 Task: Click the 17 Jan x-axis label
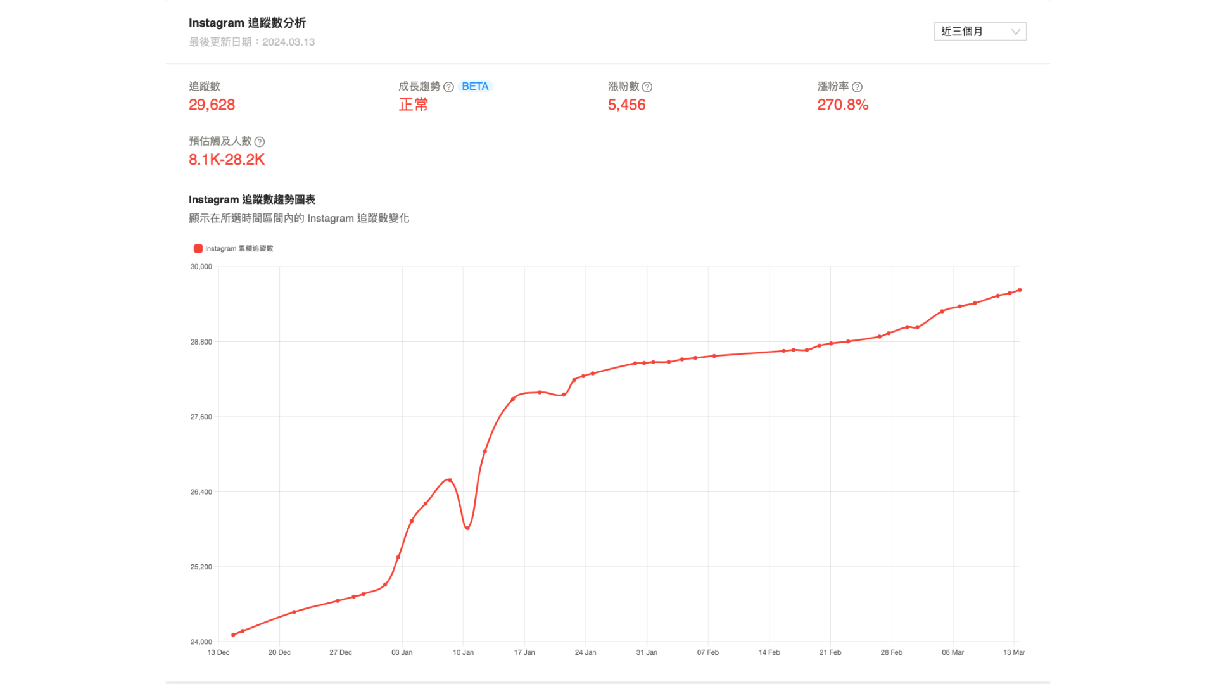click(524, 652)
